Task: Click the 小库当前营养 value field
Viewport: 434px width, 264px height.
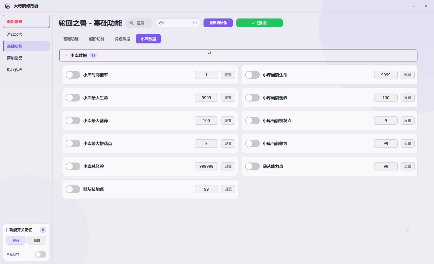Action: point(386,98)
